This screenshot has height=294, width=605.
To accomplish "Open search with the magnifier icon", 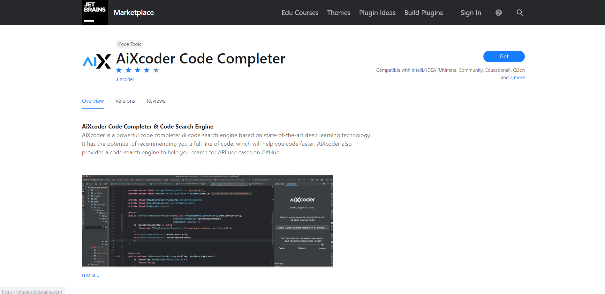I will point(520,13).
